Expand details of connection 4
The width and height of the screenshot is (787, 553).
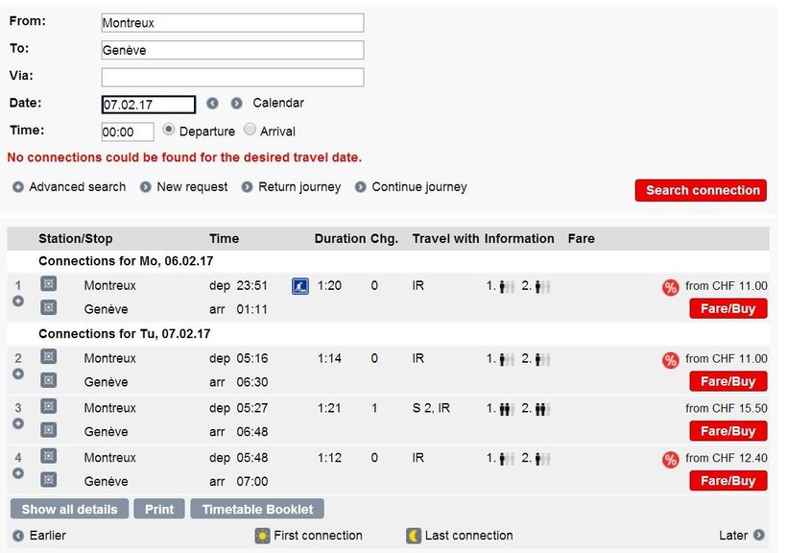[x=18, y=473]
